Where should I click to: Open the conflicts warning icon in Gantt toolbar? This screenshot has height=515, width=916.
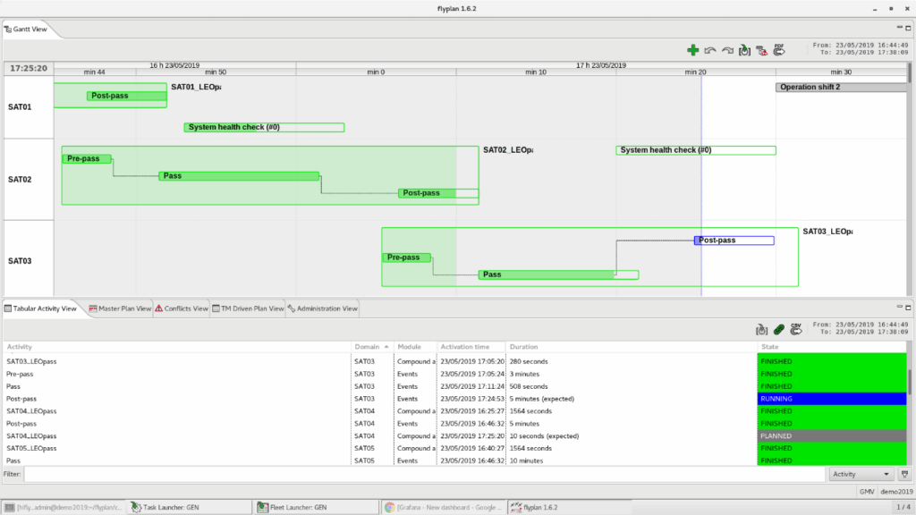[762, 51]
